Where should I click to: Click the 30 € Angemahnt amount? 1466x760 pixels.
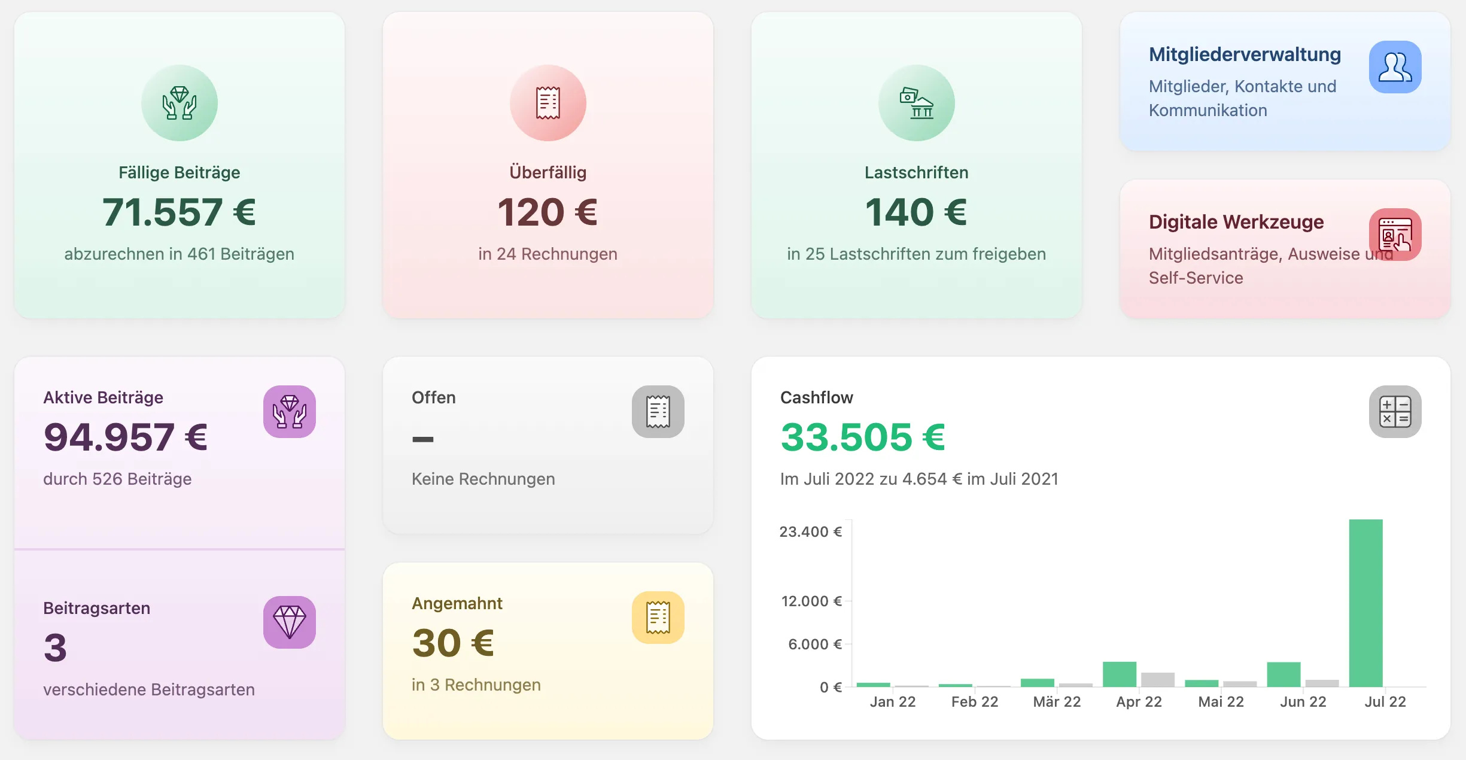pyautogui.click(x=453, y=643)
